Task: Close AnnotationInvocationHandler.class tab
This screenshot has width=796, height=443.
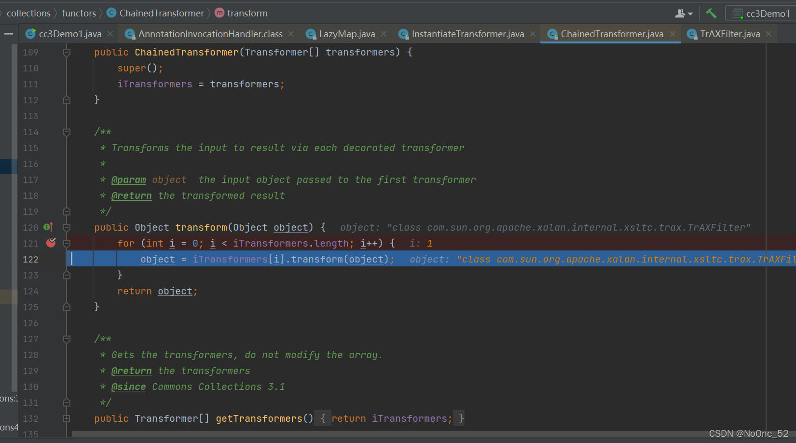Action: pos(291,34)
